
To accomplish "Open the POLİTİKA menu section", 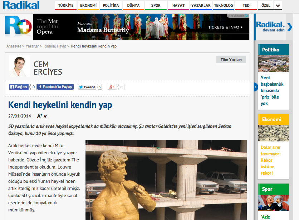I will tap(111, 5).
